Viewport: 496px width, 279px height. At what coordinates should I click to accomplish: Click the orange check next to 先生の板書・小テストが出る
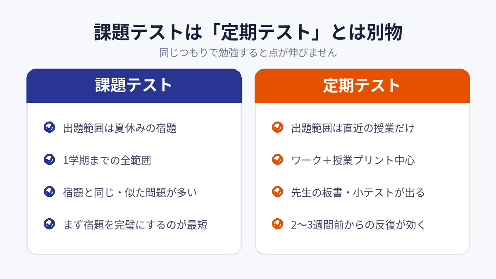pos(277,192)
